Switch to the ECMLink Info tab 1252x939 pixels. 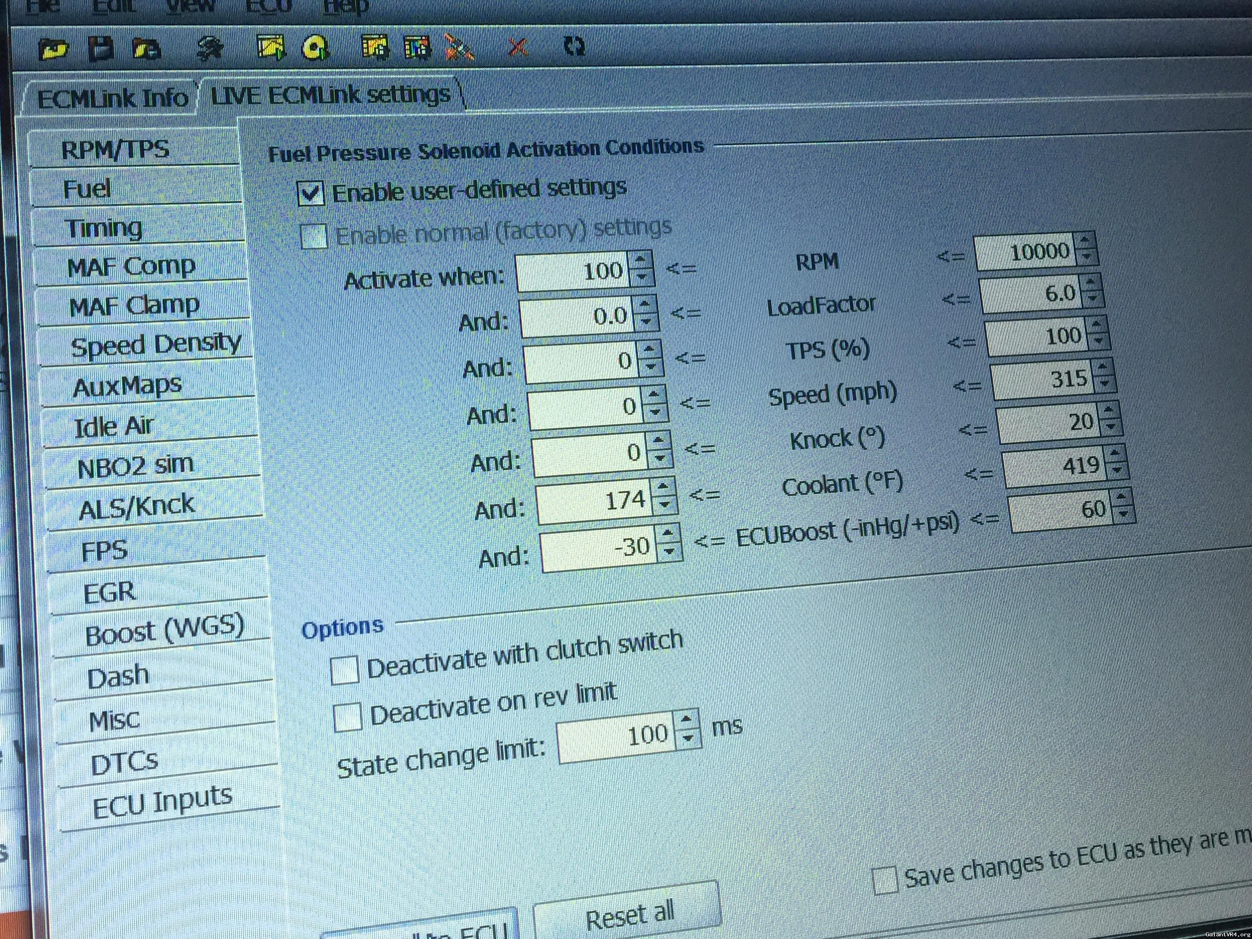[x=112, y=99]
